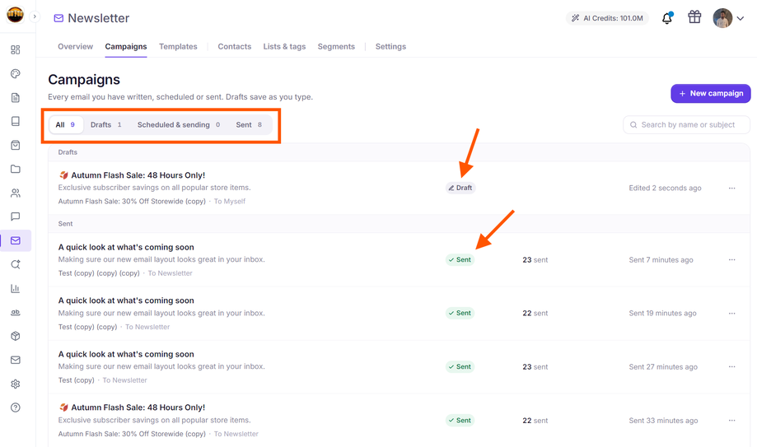The width and height of the screenshot is (757, 447).
Task: Switch to the Contacts tab
Action: 235,46
